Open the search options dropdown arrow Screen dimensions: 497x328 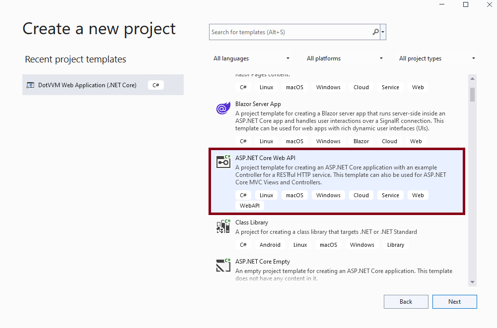pos(383,32)
